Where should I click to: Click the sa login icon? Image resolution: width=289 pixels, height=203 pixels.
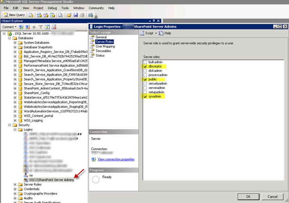pyautogui.click(x=26, y=175)
